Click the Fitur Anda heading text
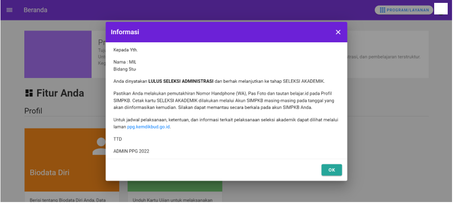Image resolution: width=453 pixels, height=203 pixels. pyautogui.click(x=60, y=93)
